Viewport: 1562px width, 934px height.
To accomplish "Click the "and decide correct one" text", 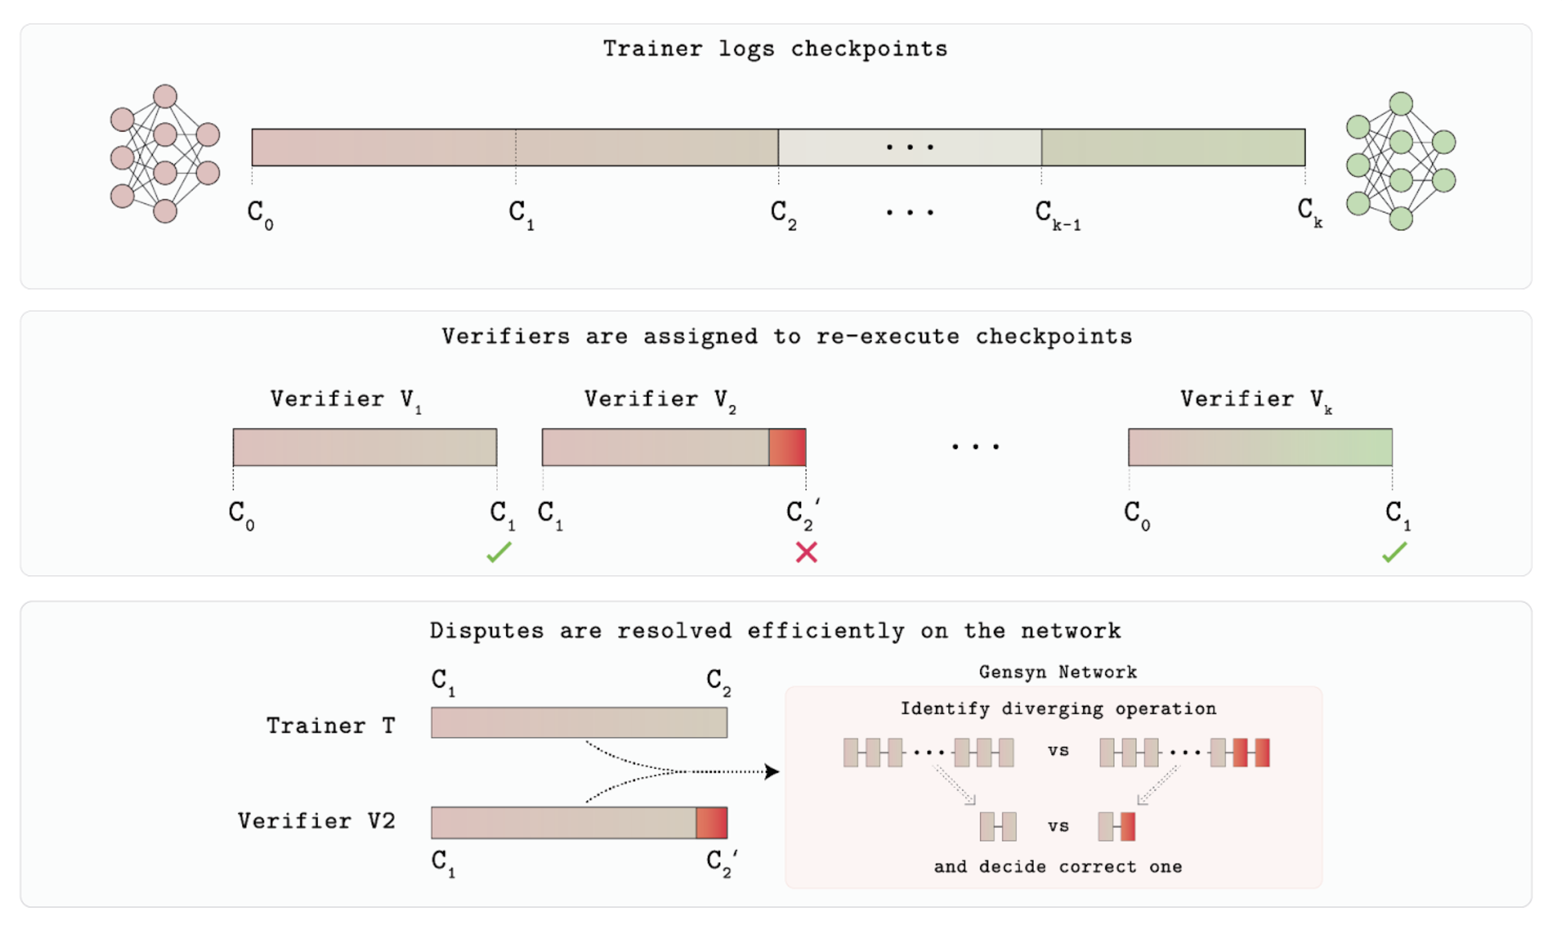I will point(1057,866).
